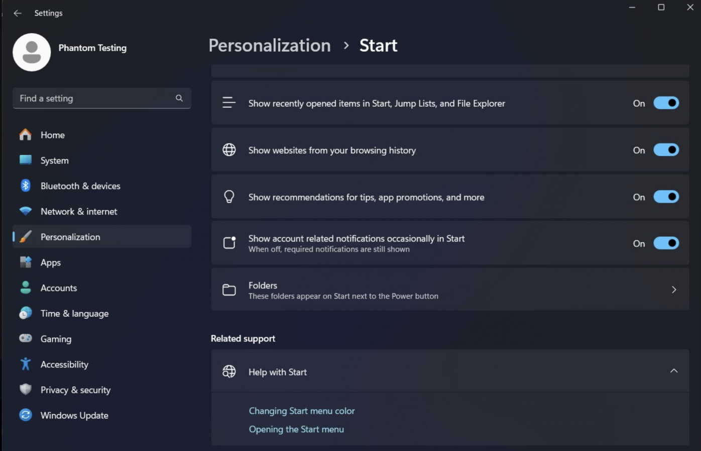Click the Accessibility figure icon
The image size is (701, 451).
[x=25, y=364]
